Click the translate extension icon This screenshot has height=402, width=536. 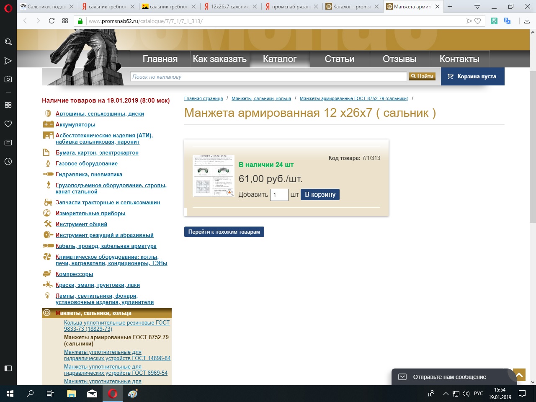point(507,21)
